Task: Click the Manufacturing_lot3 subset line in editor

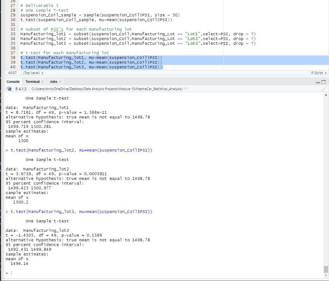Action: click(138, 43)
